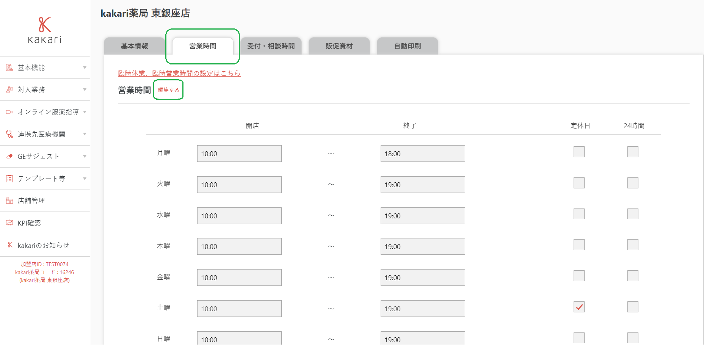This screenshot has height=348, width=704.
Task: Click the 土曜 closing time field
Action: click(423, 309)
